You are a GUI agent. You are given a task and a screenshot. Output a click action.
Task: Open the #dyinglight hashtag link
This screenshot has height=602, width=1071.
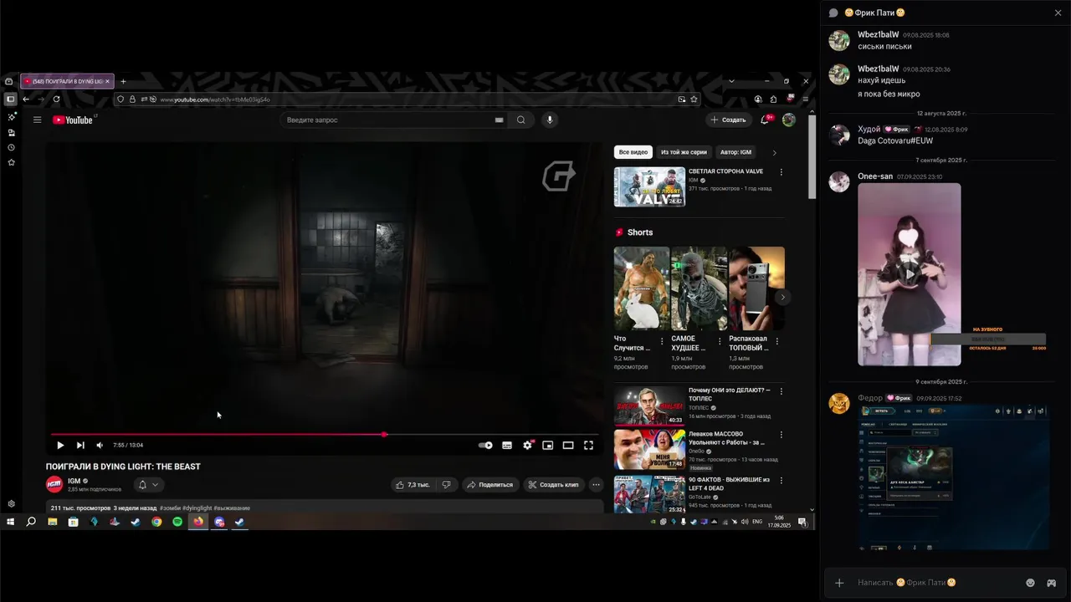(197, 508)
